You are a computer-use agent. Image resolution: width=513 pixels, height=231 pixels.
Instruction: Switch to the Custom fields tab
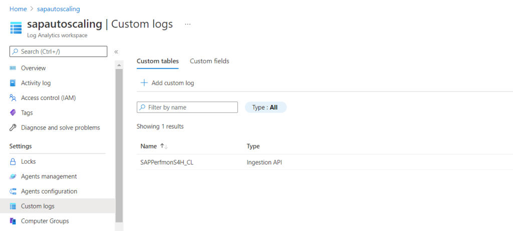point(209,61)
